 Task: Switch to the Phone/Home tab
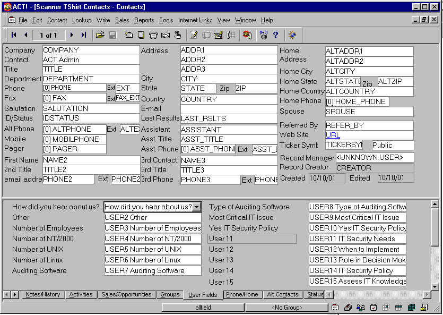coord(242,294)
